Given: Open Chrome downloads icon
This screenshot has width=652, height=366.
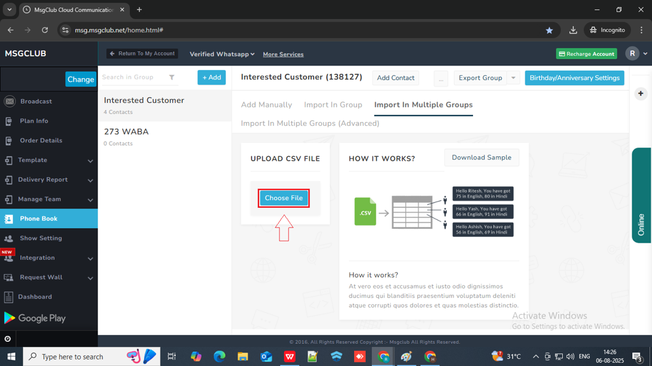Looking at the screenshot, I should point(573,30).
